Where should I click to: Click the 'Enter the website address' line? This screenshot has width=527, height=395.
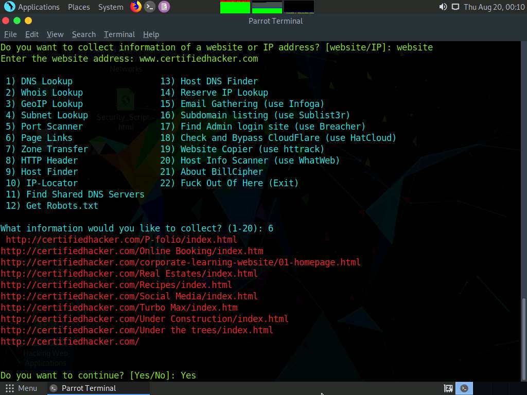click(x=129, y=59)
